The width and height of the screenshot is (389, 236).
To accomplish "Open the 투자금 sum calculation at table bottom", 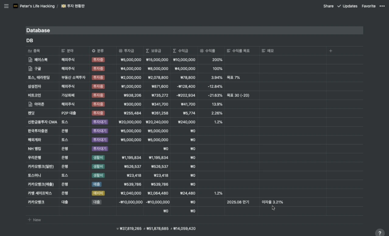I will click(129, 228).
